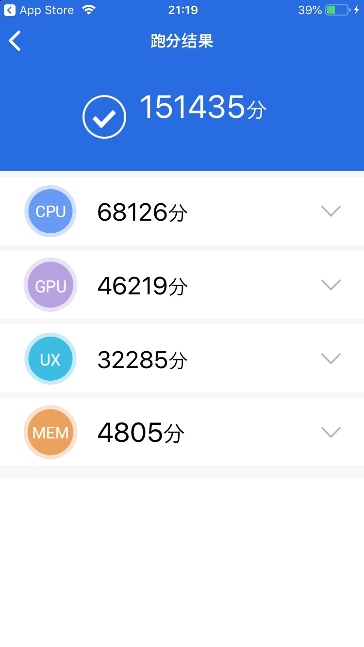Select the CPU score 68126分

(x=142, y=212)
